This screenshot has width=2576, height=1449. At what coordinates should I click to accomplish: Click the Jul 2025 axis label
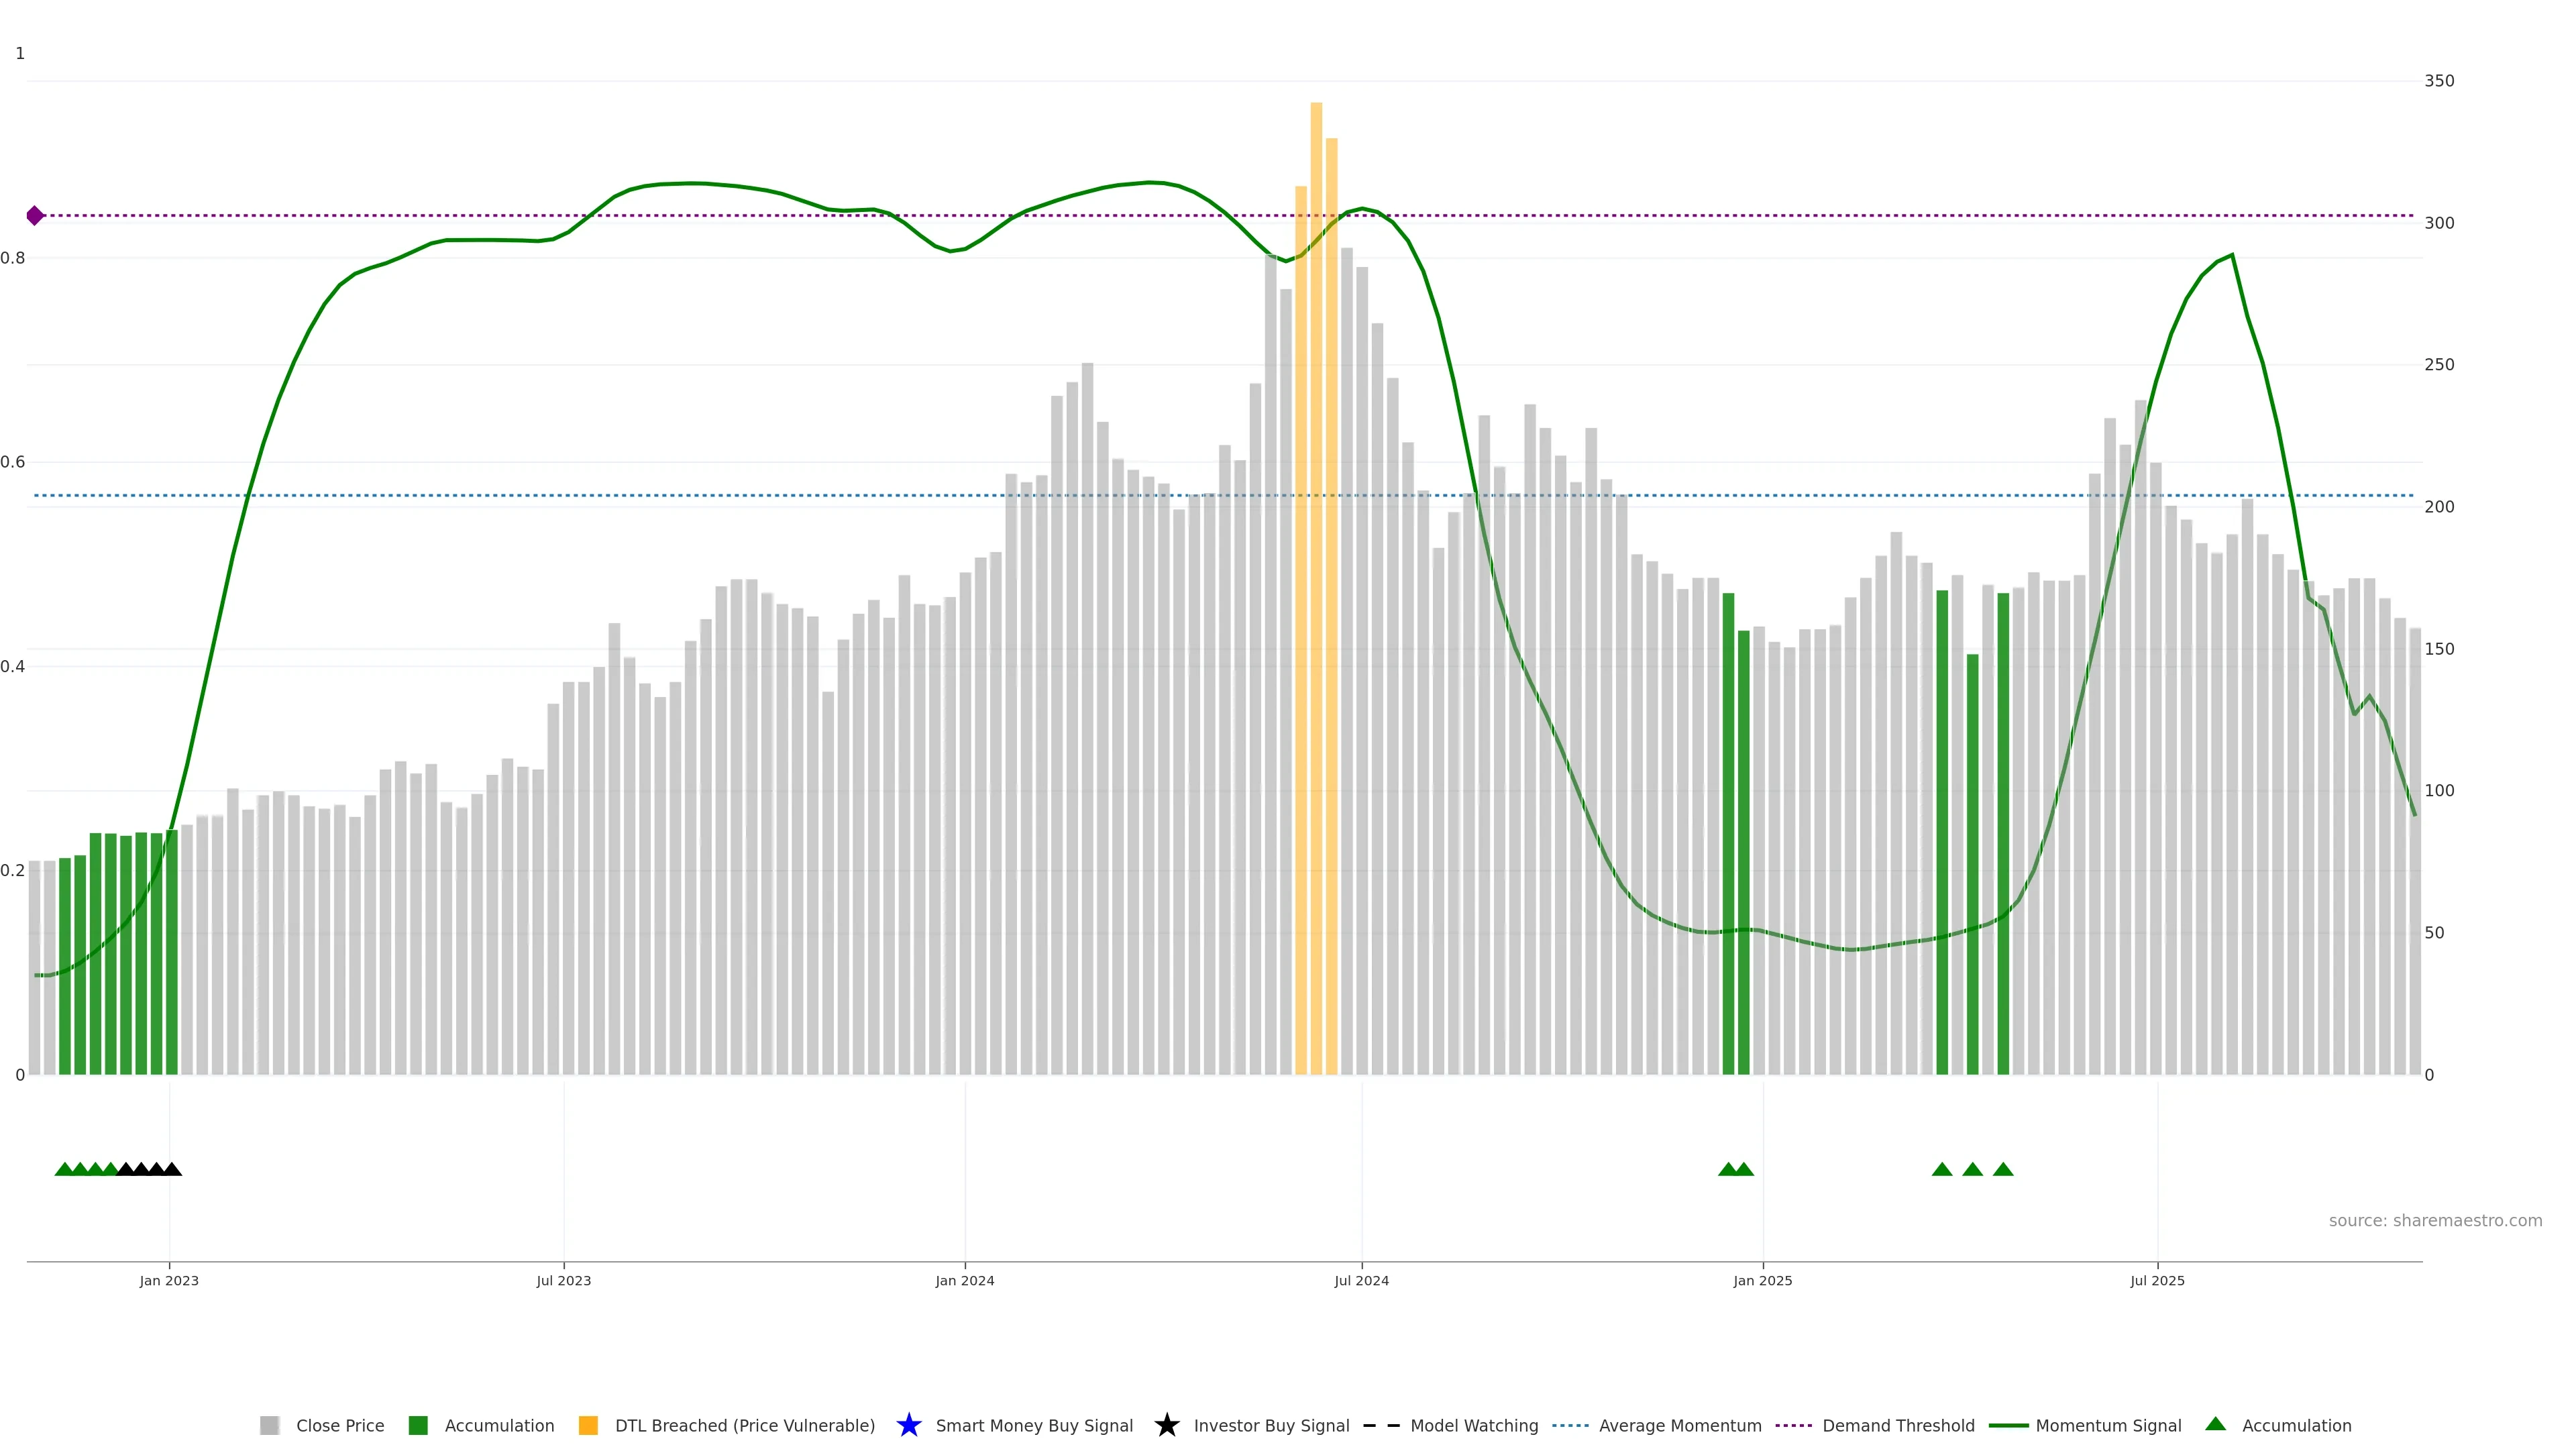pyautogui.click(x=2157, y=1280)
